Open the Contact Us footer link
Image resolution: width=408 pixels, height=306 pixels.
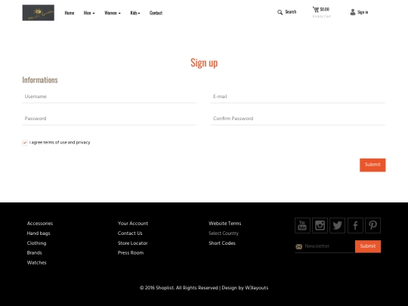coord(130,233)
